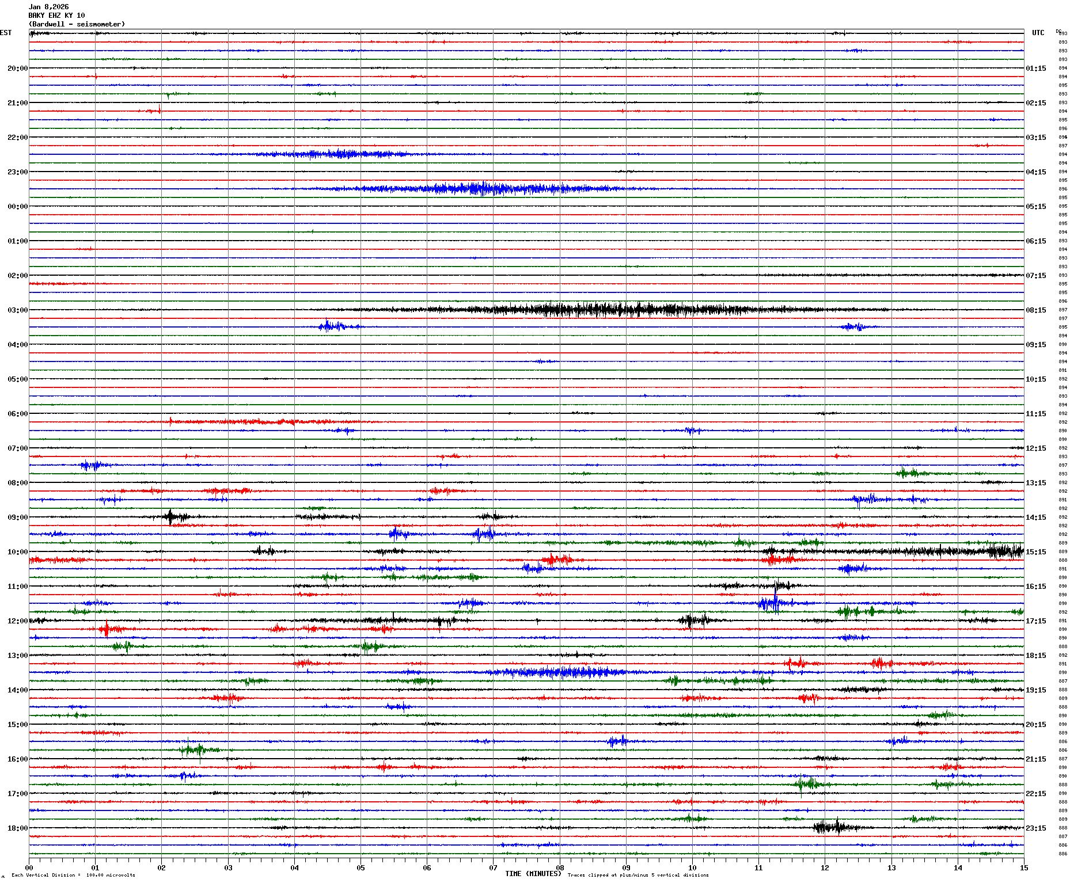This screenshot has height=883, width=1070.
Task: Click the TIME (MINUTES) axis title
Action: (533, 874)
